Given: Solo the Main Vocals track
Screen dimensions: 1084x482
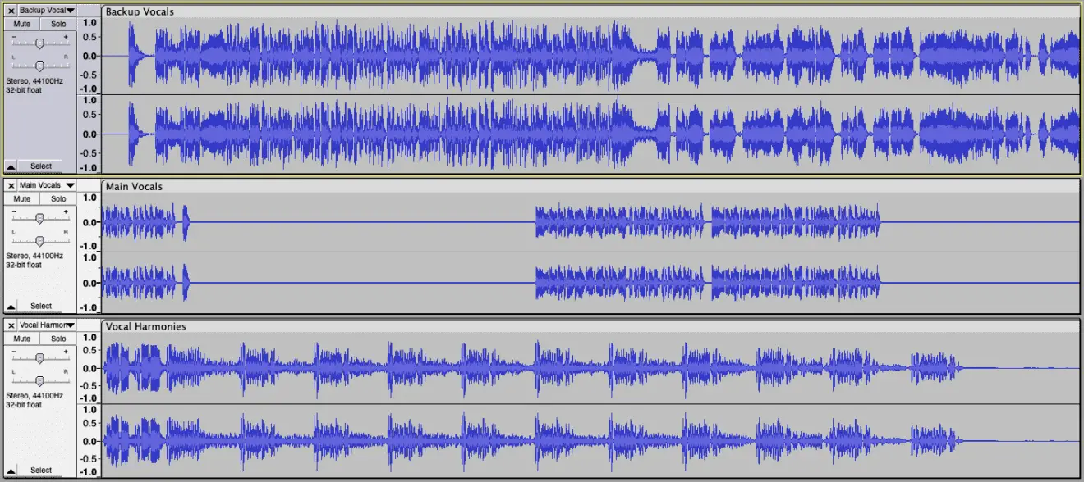Looking at the screenshot, I should 57,198.
